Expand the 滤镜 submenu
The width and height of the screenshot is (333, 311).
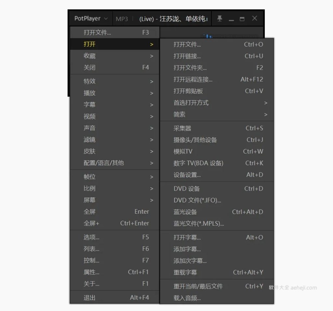(90, 140)
